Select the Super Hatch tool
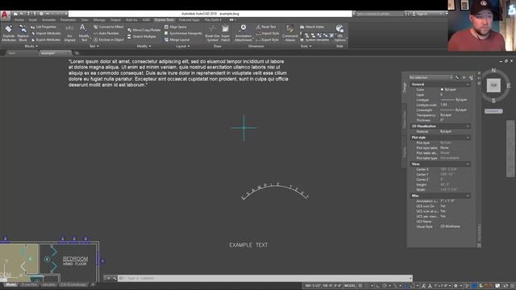Image resolution: width=516 pixels, height=290 pixels. 226,33
